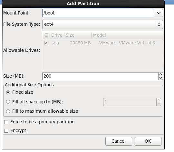The height and width of the screenshot is (152, 174).
Task: Open the File System Type ext4 dropdown
Action: 102,24
